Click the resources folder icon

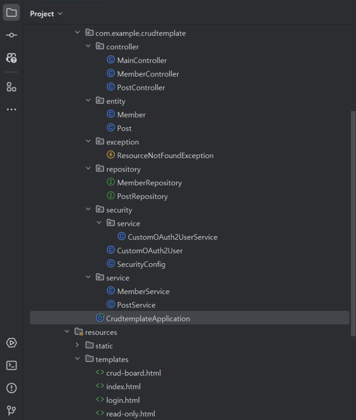[x=79, y=332]
